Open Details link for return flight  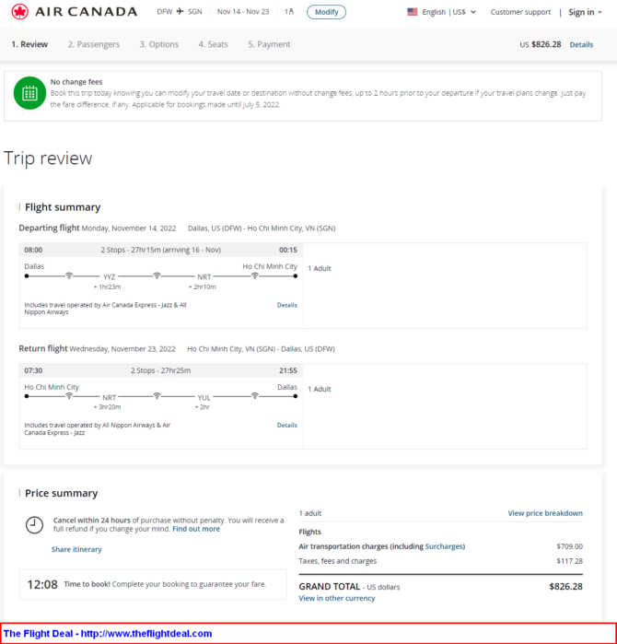[287, 425]
